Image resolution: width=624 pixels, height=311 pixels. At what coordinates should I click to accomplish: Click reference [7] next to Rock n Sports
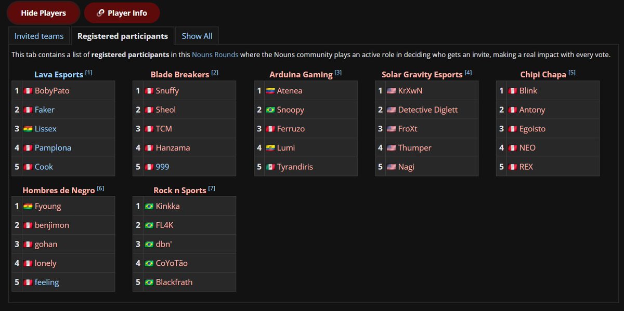(x=212, y=188)
